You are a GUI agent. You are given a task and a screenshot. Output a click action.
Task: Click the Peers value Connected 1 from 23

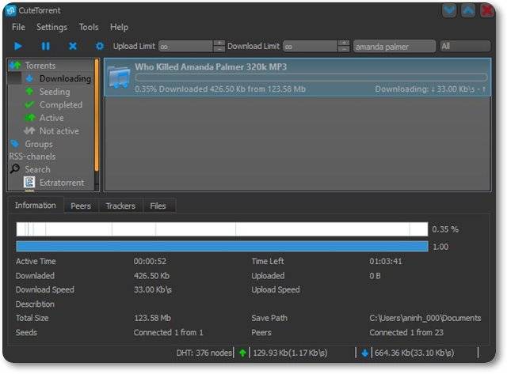[x=406, y=332]
